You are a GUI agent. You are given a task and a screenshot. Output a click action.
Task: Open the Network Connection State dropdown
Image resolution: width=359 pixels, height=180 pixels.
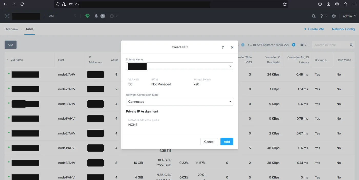click(180, 102)
